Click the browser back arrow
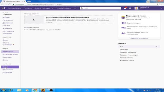 coord(2,4)
